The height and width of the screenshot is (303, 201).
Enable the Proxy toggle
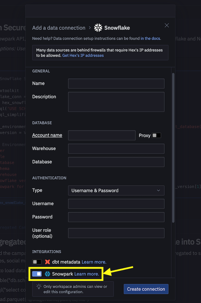[156, 136]
